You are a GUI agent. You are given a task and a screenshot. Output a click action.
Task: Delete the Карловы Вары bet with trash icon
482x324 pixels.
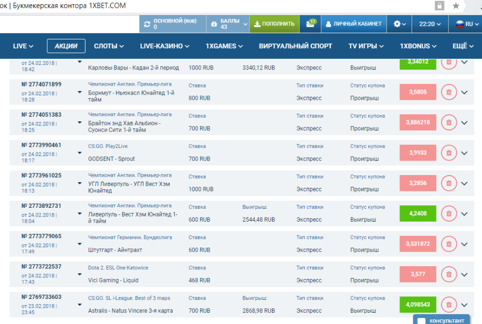click(x=449, y=63)
